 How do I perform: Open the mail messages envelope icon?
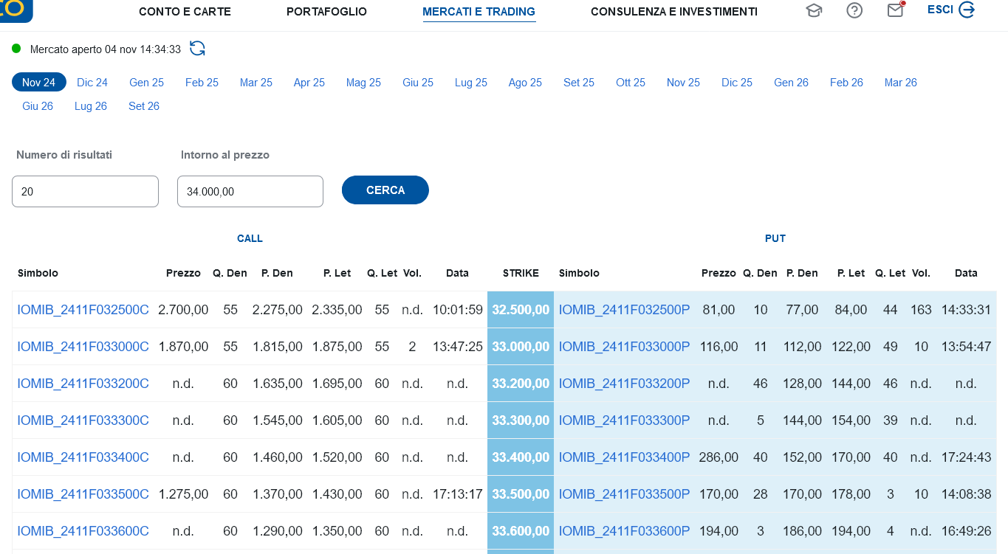[896, 10]
